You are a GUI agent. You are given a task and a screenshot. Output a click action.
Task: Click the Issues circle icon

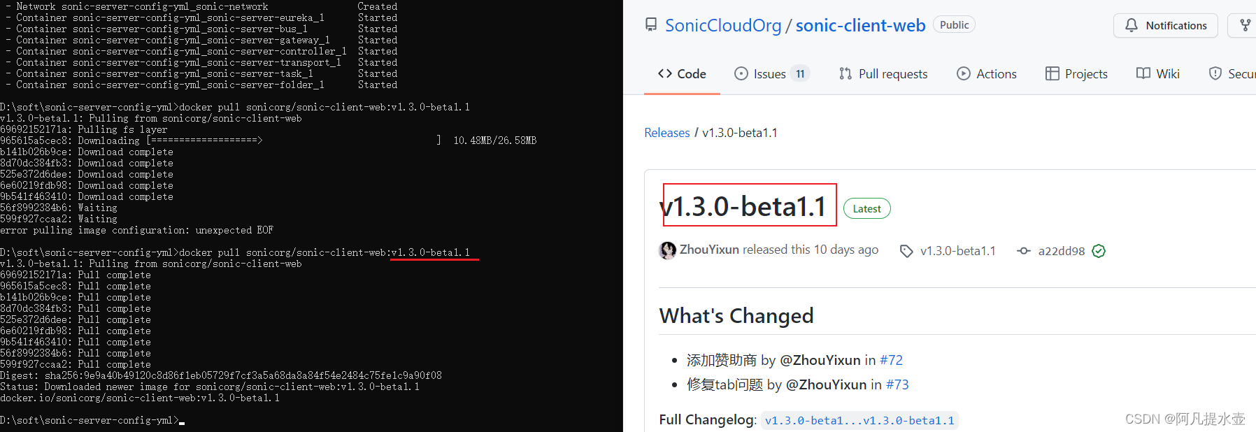741,73
